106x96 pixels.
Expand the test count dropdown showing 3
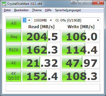[x=27, y=20]
